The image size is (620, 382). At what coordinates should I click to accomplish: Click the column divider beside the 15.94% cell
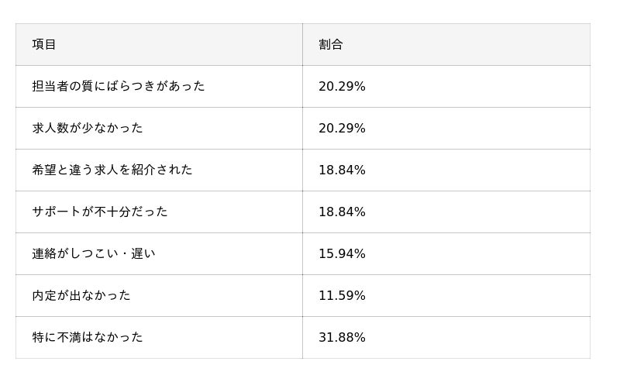pos(302,253)
